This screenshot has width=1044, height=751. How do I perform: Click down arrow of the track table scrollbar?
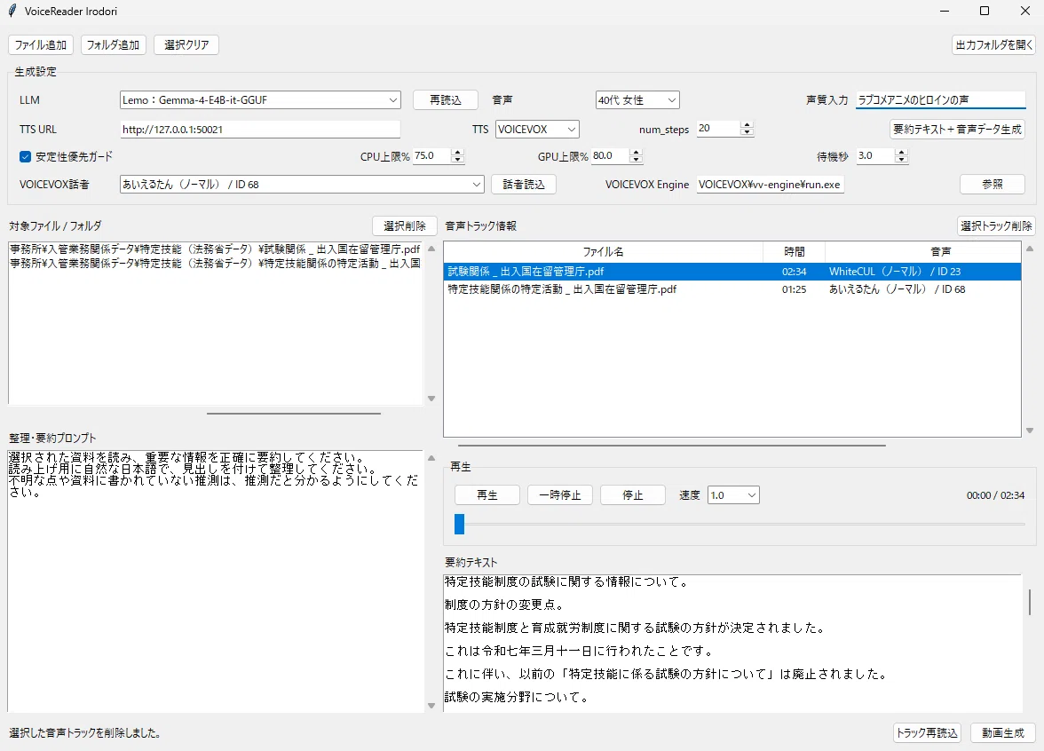tap(1030, 431)
